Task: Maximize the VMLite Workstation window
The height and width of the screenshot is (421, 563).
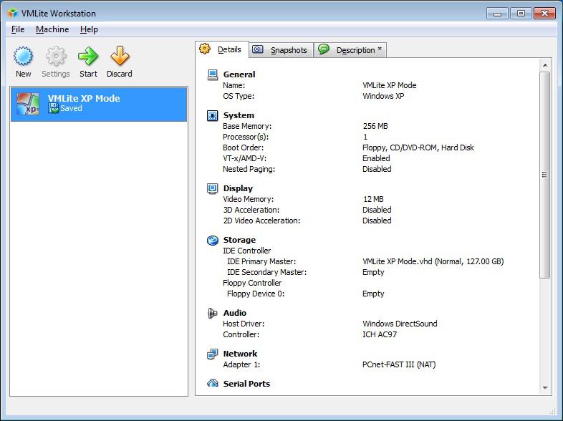Action: [521, 14]
